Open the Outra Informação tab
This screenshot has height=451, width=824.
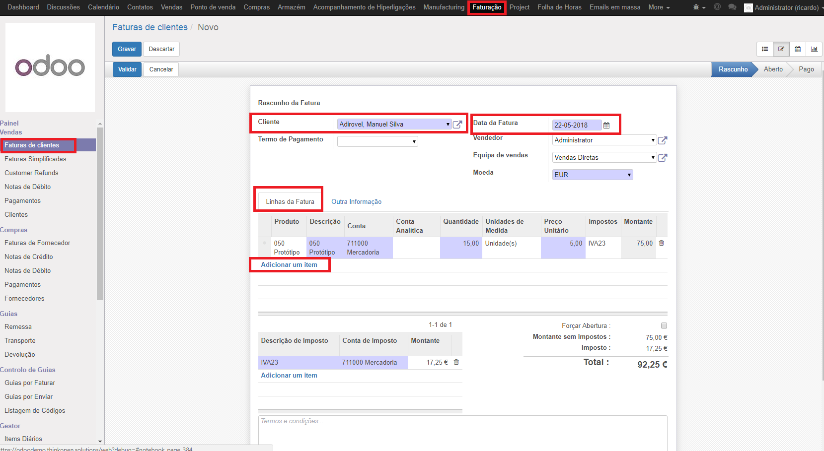coord(356,202)
